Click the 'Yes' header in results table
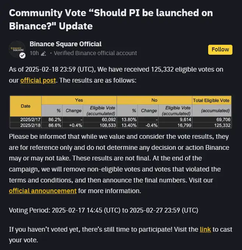Image resolution: width=242 pixels, height=250 pixels. [x=79, y=100]
